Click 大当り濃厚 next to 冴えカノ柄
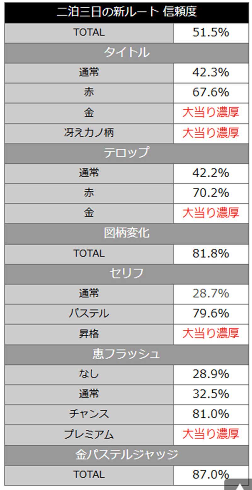The height and width of the screenshot is (490, 252). (x=211, y=133)
